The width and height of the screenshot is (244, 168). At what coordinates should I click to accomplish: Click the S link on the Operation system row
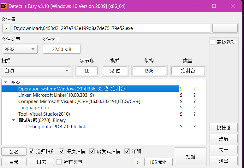click(181, 89)
